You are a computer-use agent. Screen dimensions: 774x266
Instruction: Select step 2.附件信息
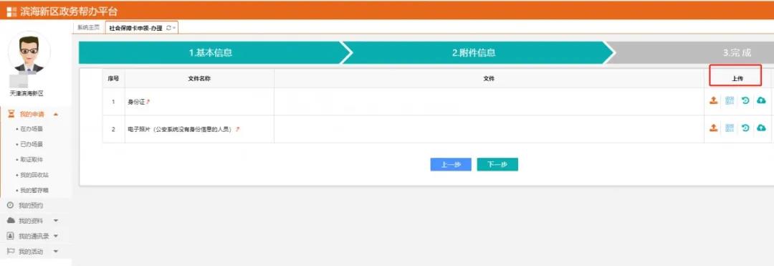click(x=474, y=53)
